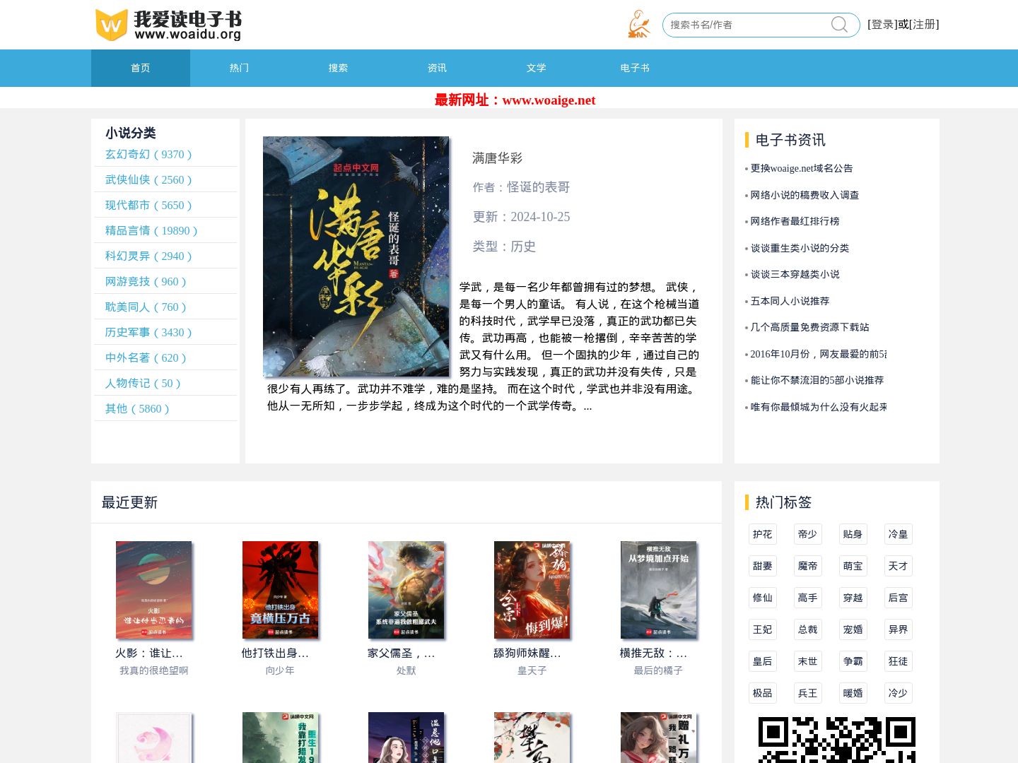This screenshot has height=763, width=1018.
Task: Click the 总裁 tag
Action: pyautogui.click(x=807, y=629)
